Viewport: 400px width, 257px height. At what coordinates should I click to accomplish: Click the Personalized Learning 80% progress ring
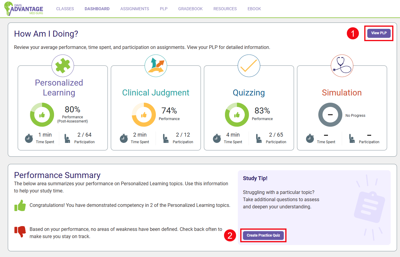pyautogui.click(x=42, y=115)
